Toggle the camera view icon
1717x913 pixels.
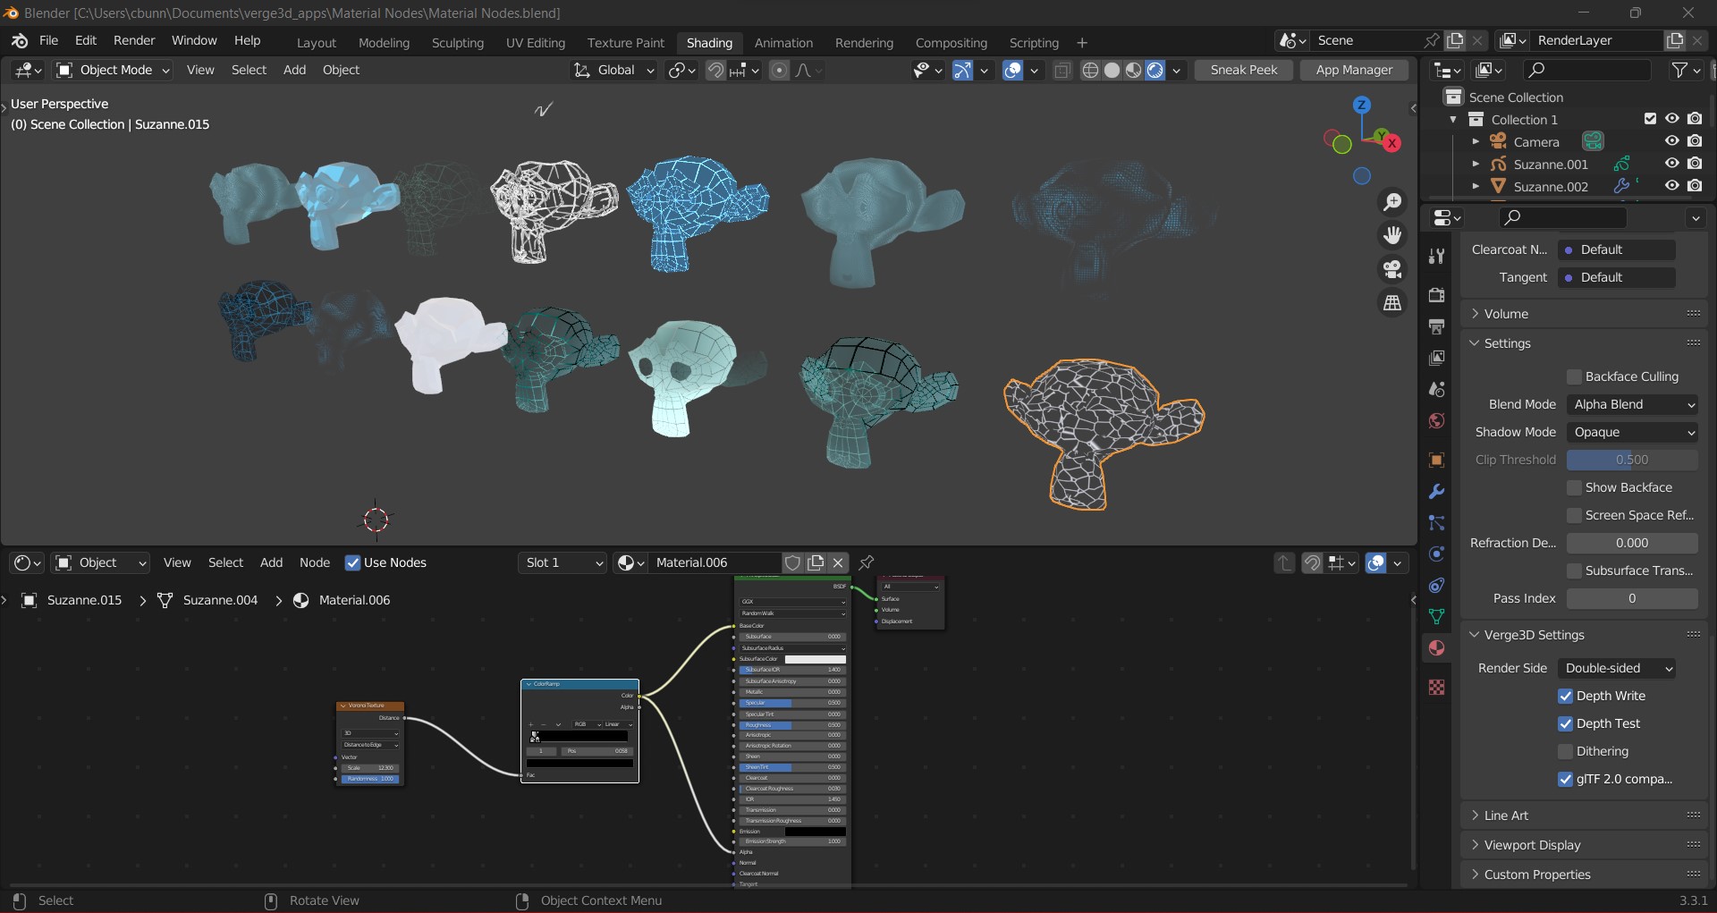[1392, 269]
